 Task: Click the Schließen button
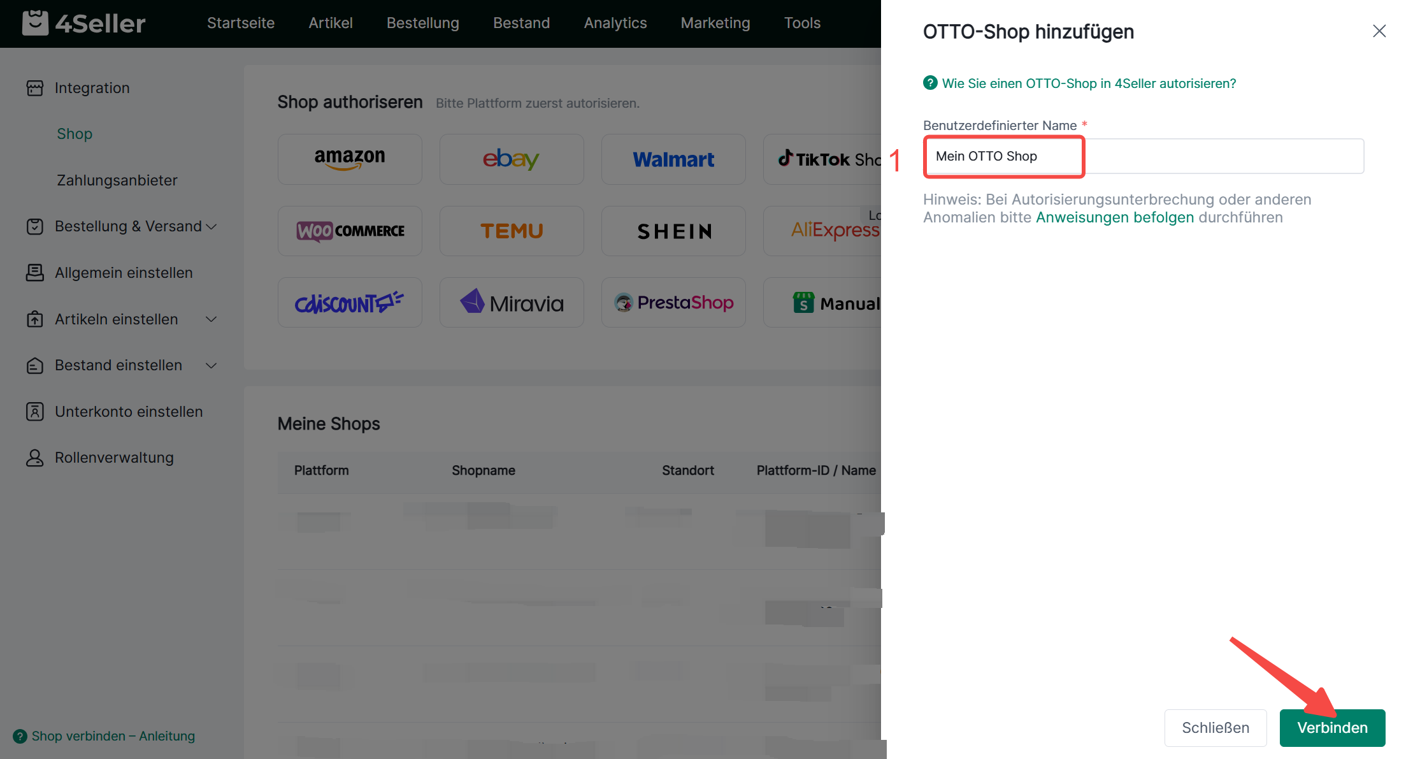pos(1215,728)
